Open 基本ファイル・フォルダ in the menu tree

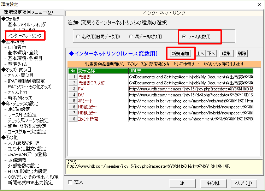point(27,24)
